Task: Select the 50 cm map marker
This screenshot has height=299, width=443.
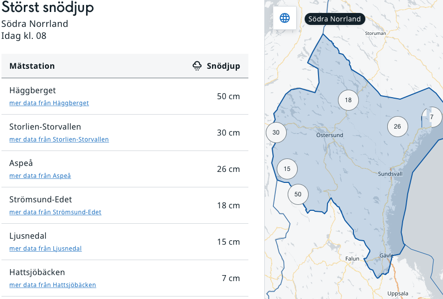Action: [x=298, y=194]
